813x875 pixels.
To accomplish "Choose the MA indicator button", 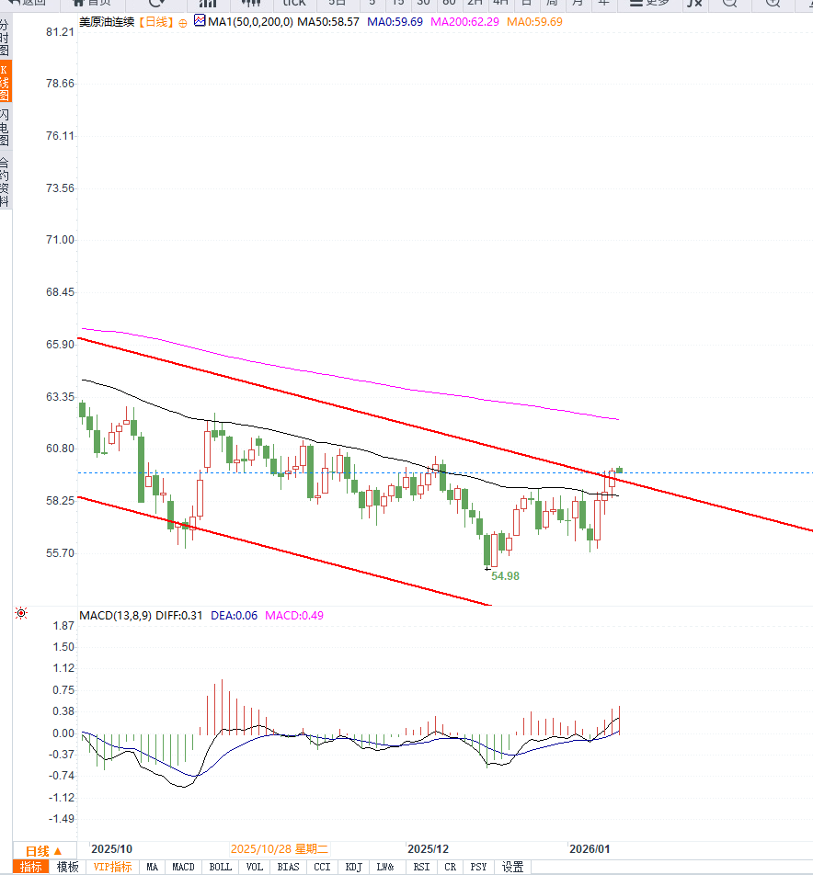I will (x=153, y=867).
